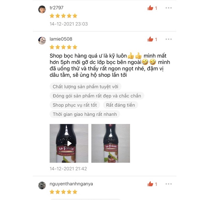The image size is (200, 200).
Task: Open nguyenthanhnganya's profile avatar
Action: click(42, 185)
